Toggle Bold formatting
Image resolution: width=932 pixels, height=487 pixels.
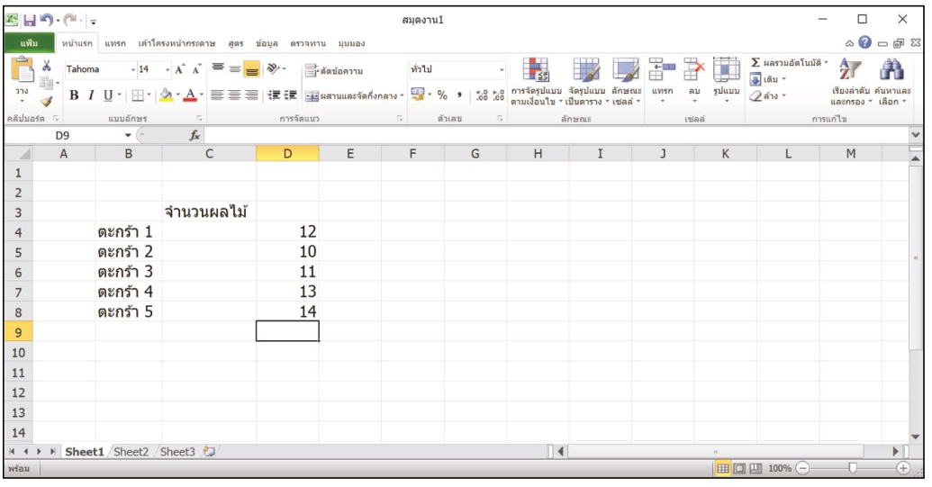point(74,95)
